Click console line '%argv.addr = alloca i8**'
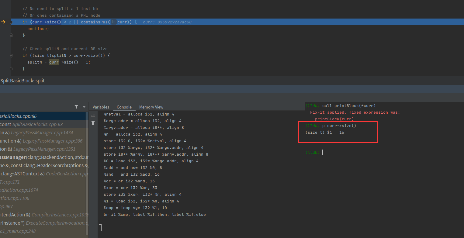Screen dimensions: 464x238 (x=144, y=128)
